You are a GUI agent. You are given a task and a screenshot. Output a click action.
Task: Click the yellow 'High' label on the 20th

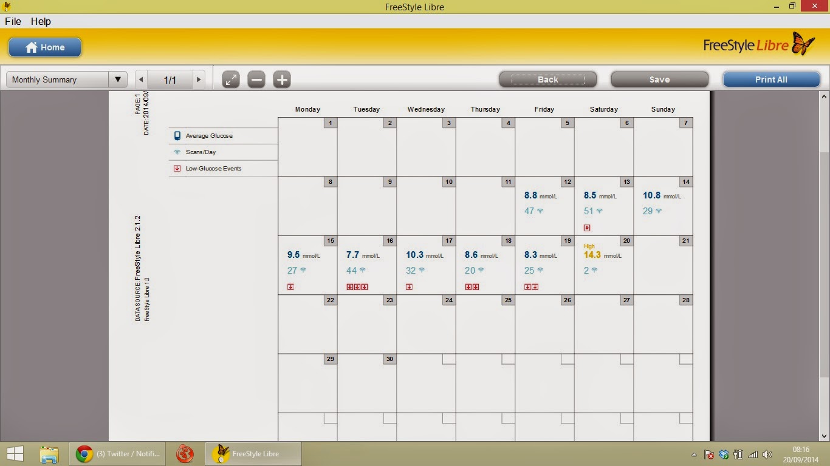tap(589, 246)
